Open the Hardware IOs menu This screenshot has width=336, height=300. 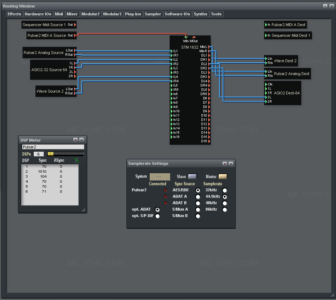[x=38, y=14]
